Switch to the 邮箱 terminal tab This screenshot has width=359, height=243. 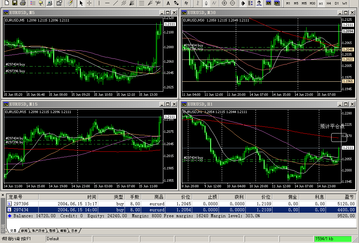coord(63,231)
